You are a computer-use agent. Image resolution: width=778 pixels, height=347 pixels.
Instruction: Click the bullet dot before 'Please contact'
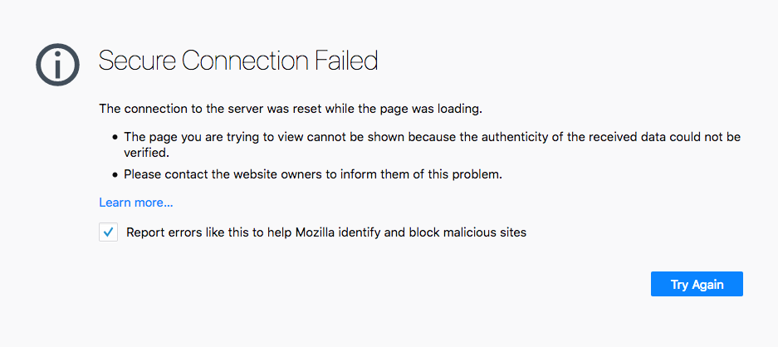(115, 174)
